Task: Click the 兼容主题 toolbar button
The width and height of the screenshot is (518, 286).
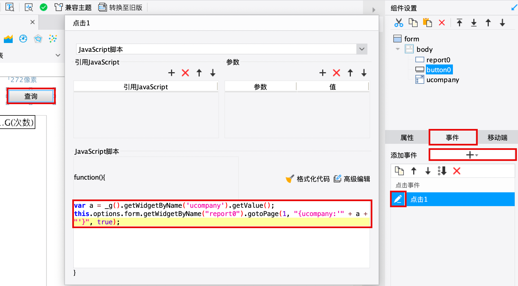Action: 73,7
